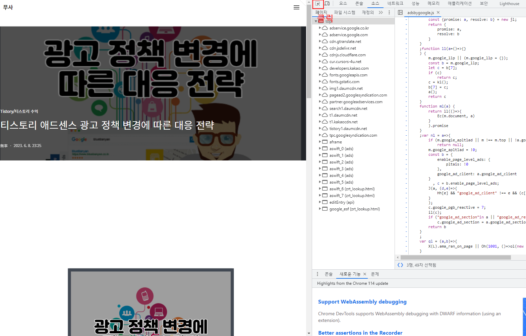526x336 pixels.
Task: Select t1.daumcdn.net tree item
Action: [x=343, y=115]
